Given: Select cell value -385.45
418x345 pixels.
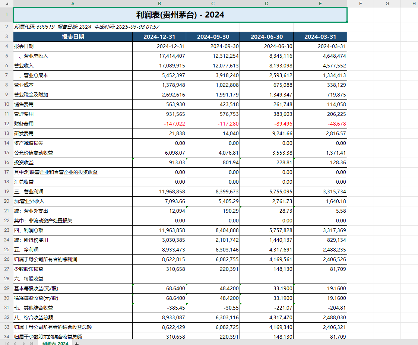Looking at the screenshot, I should tap(159, 308).
